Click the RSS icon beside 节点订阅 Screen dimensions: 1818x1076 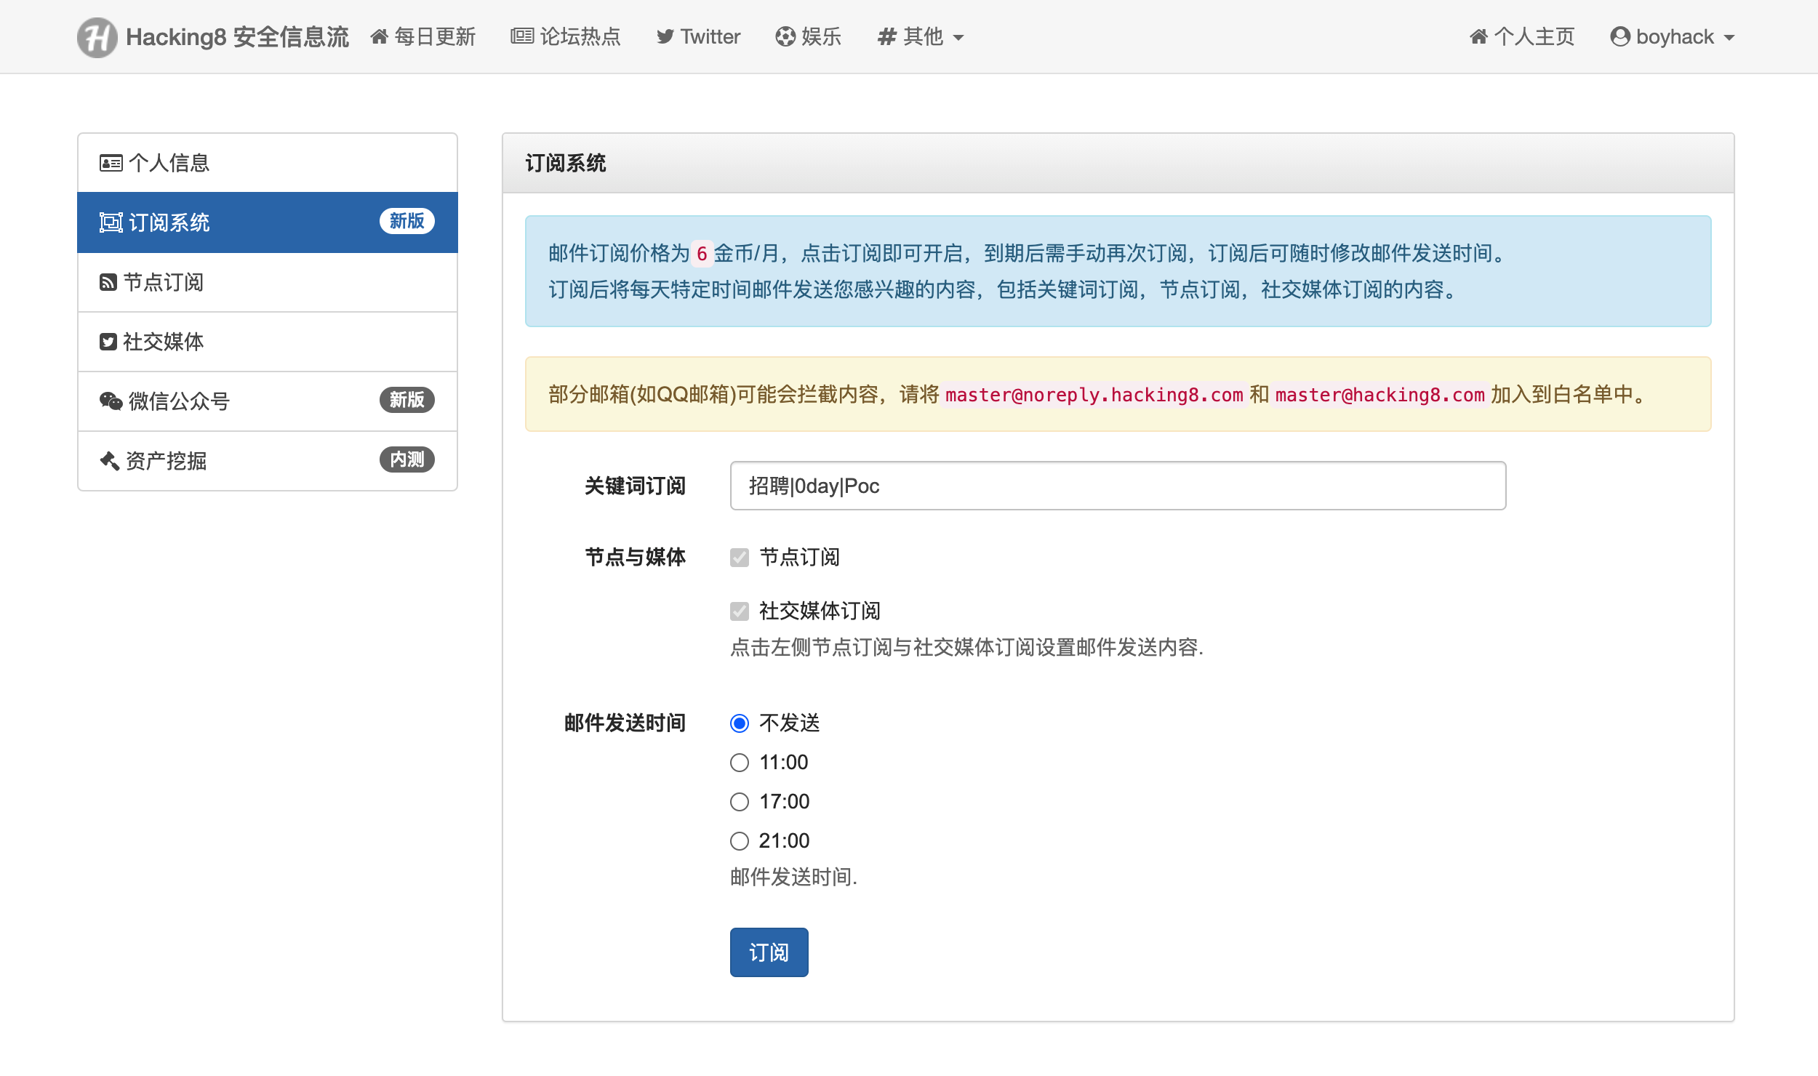coord(108,282)
